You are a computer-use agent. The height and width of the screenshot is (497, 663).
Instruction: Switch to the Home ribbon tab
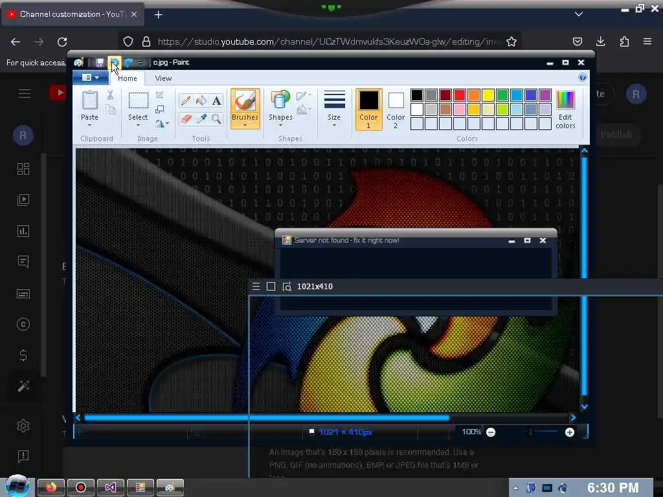pyautogui.click(x=128, y=78)
